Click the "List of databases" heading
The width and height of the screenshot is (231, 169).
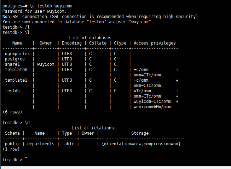pyautogui.click(x=90, y=37)
